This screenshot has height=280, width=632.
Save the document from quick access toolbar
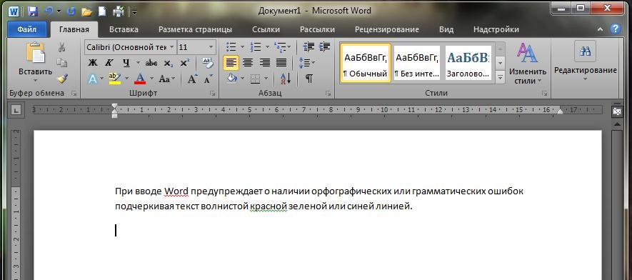coord(33,11)
